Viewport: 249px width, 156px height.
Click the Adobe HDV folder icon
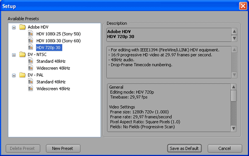[22, 27]
